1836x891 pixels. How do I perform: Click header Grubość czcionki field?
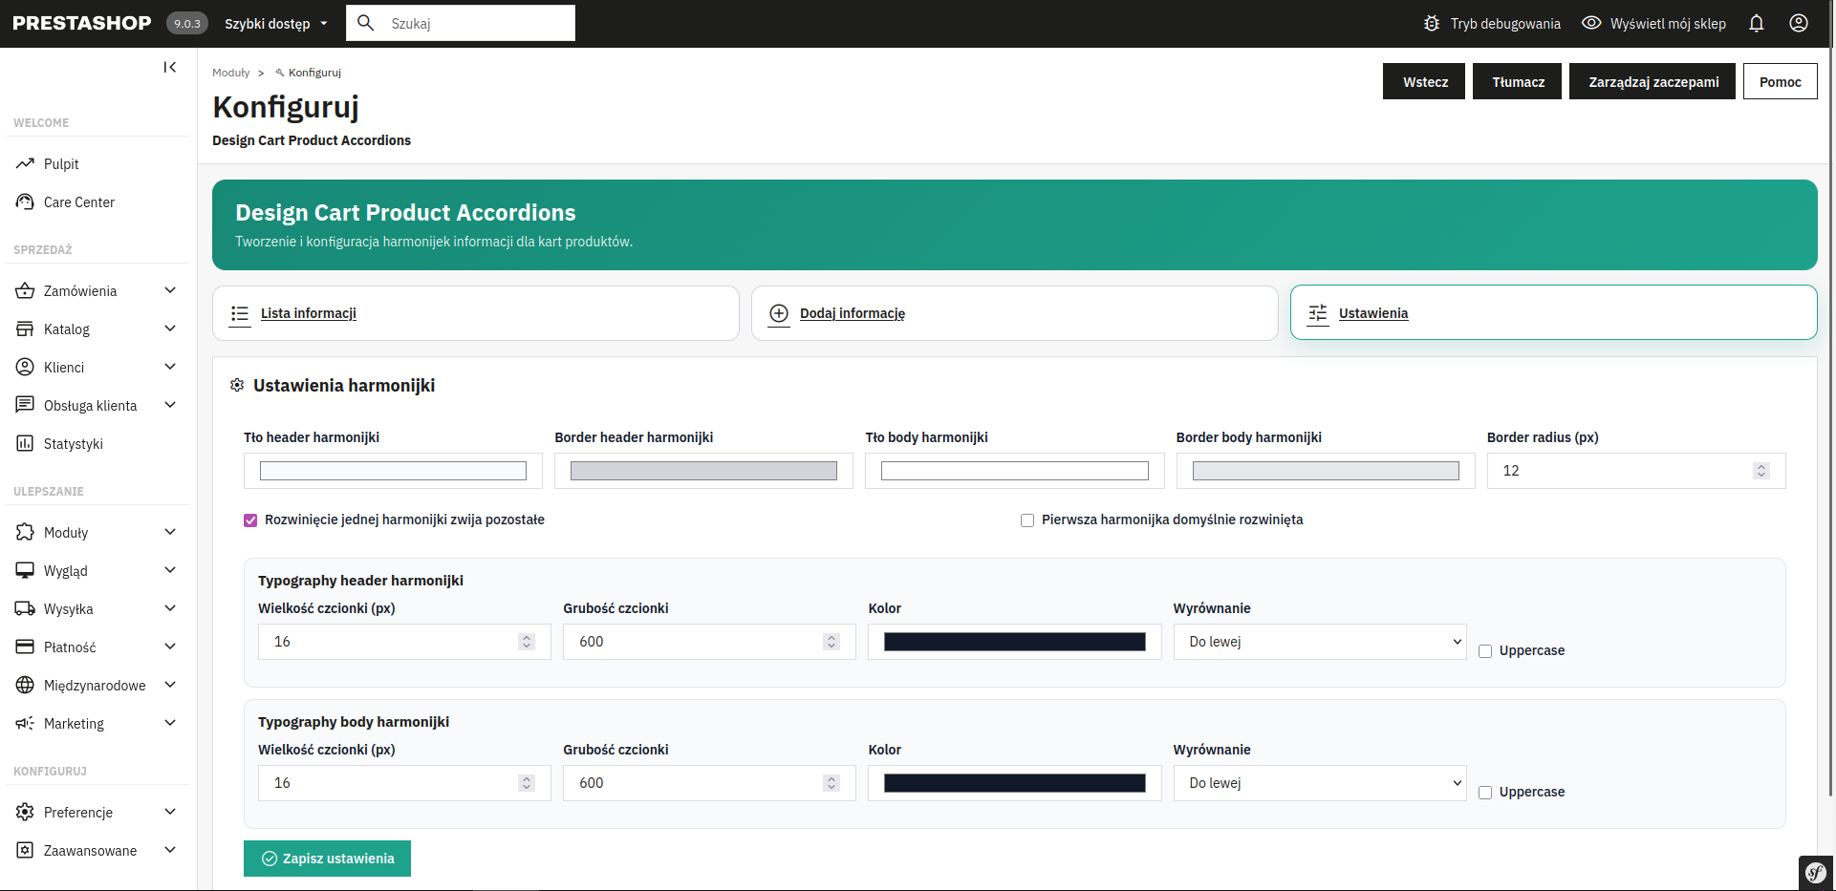point(709,642)
